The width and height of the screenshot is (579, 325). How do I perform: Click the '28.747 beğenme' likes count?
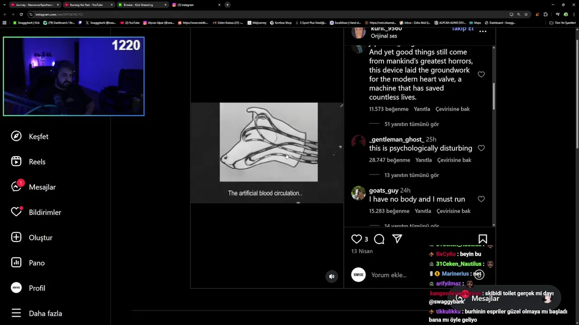pyautogui.click(x=389, y=160)
